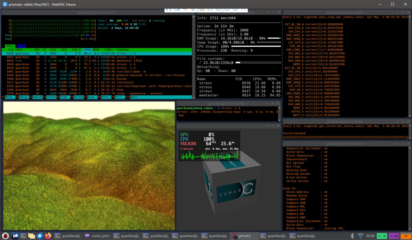412x240 pixels.
Task: Open the File Manager folder icon
Action: (31, 236)
